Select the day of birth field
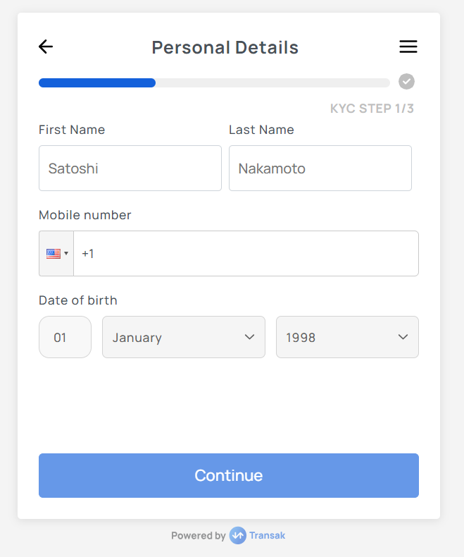Image resolution: width=464 pixels, height=557 pixels. tap(65, 337)
